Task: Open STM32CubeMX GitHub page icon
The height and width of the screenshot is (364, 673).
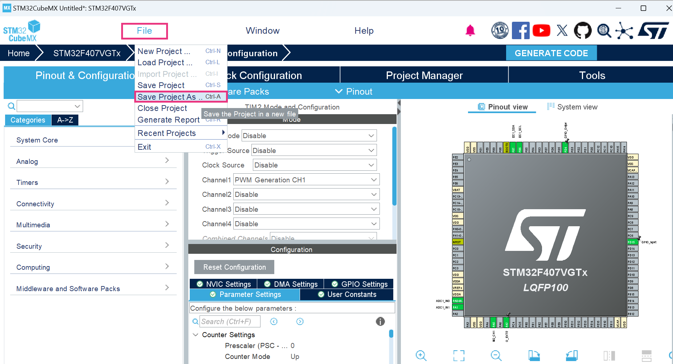Action: coord(583,30)
